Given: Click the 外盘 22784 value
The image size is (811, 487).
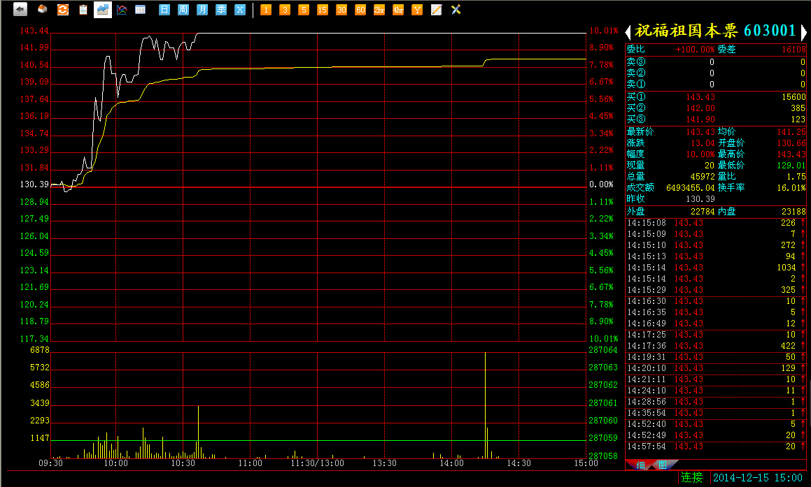Looking at the screenshot, I should [x=703, y=212].
